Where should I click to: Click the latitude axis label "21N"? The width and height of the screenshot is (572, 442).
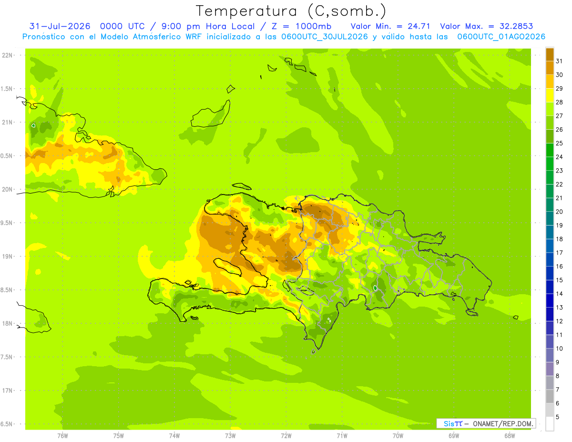tap(7, 122)
